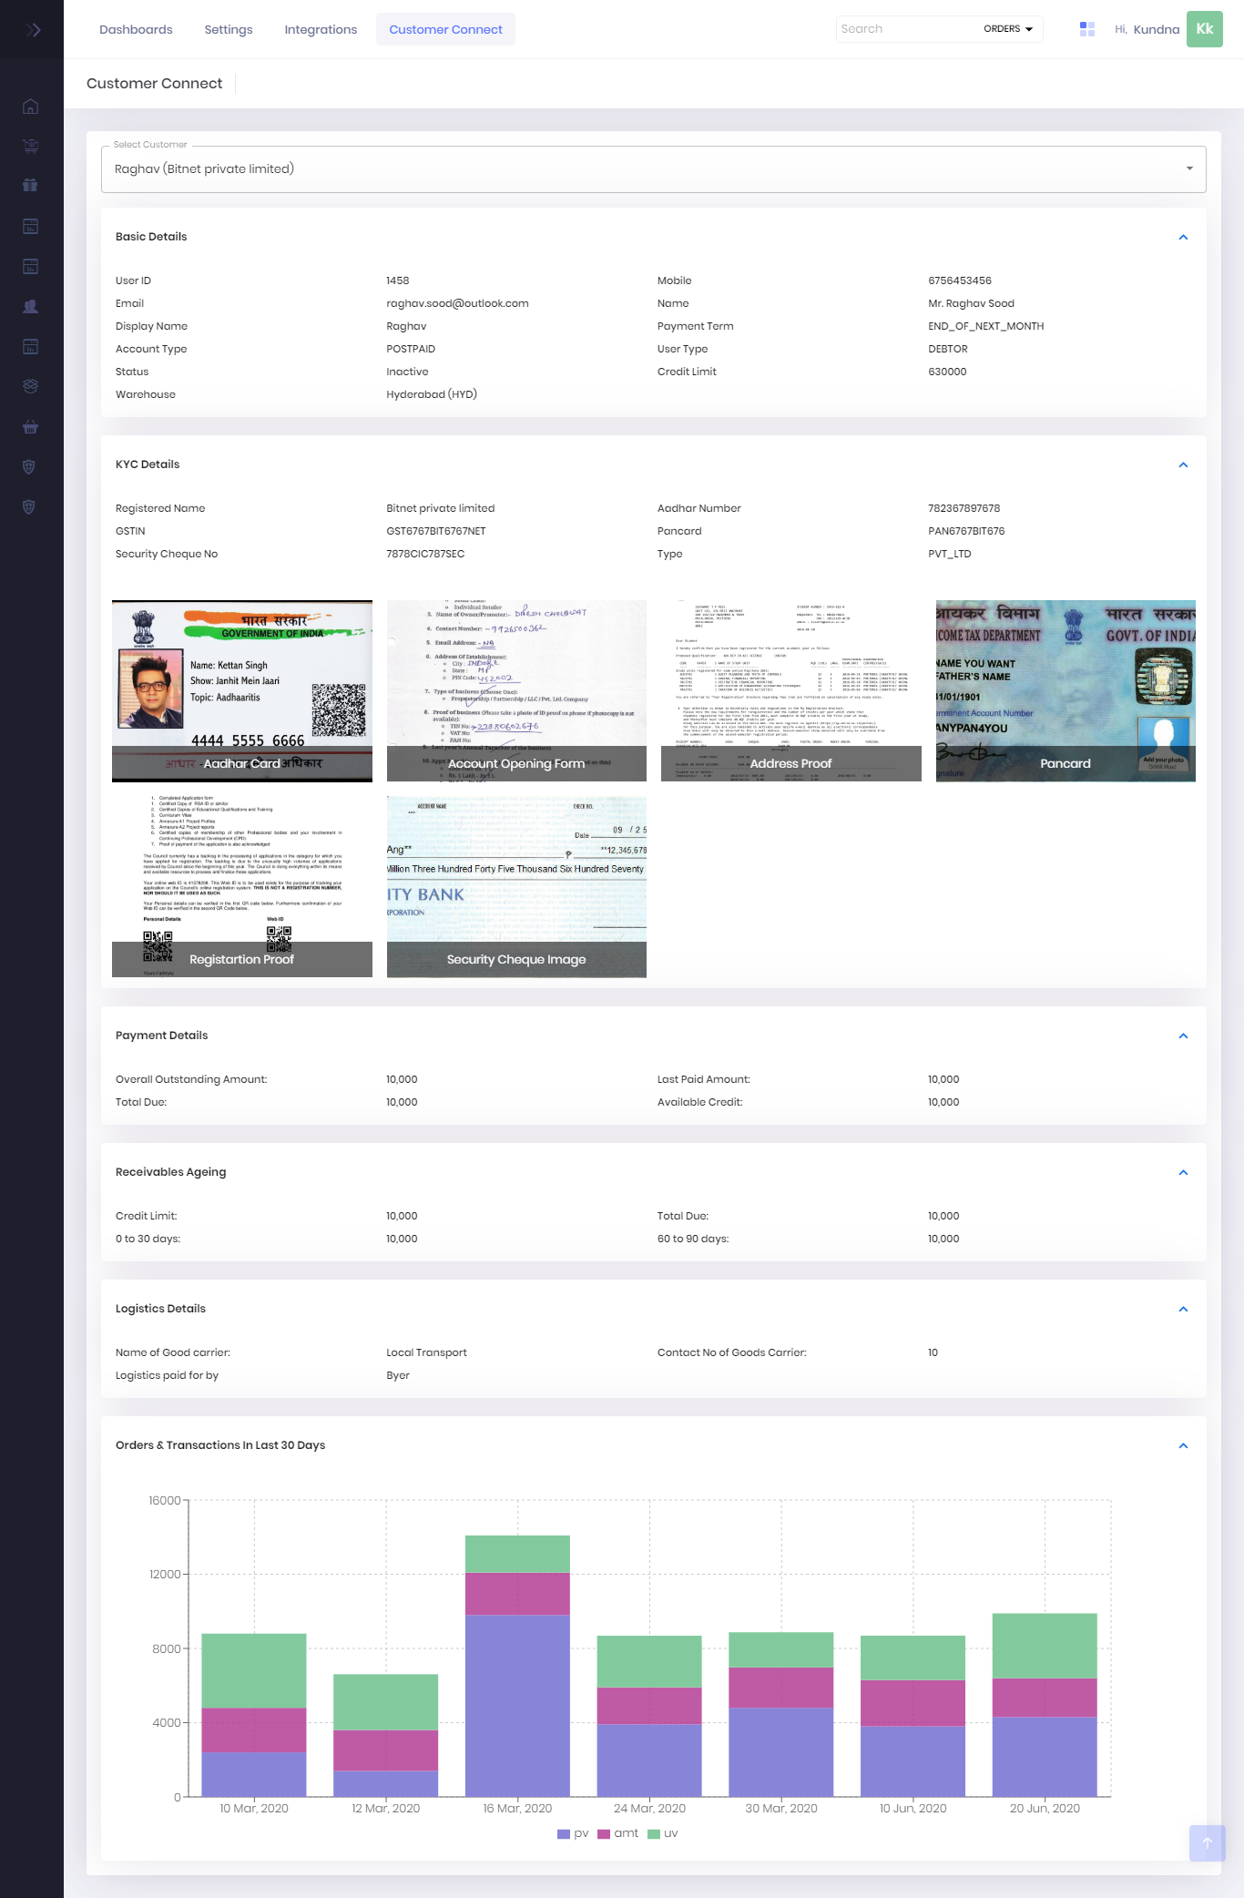
Task: Open the report window icon just above the users icon
Action: coord(30,266)
